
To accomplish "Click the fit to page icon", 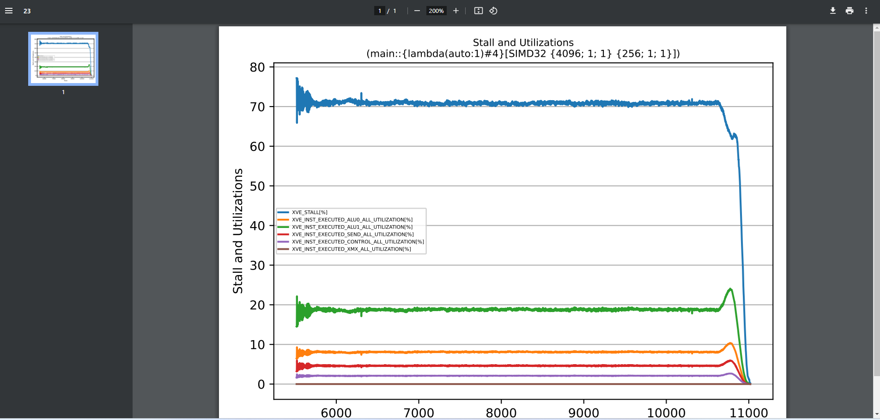I will tap(479, 11).
